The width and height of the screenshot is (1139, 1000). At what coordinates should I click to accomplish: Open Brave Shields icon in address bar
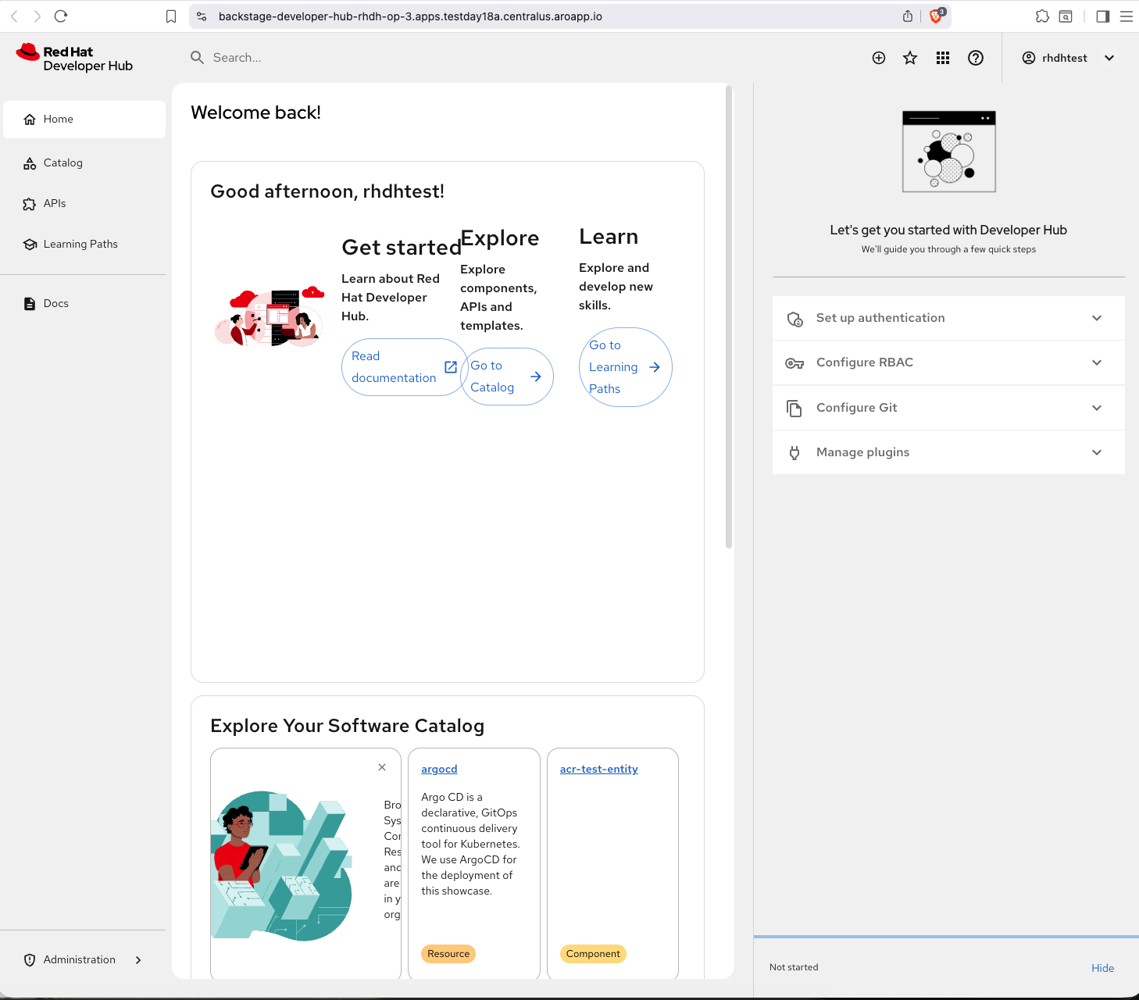936,16
